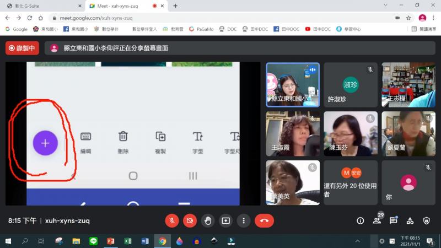
Task: Raise hand in the meeting
Action: tap(208, 221)
